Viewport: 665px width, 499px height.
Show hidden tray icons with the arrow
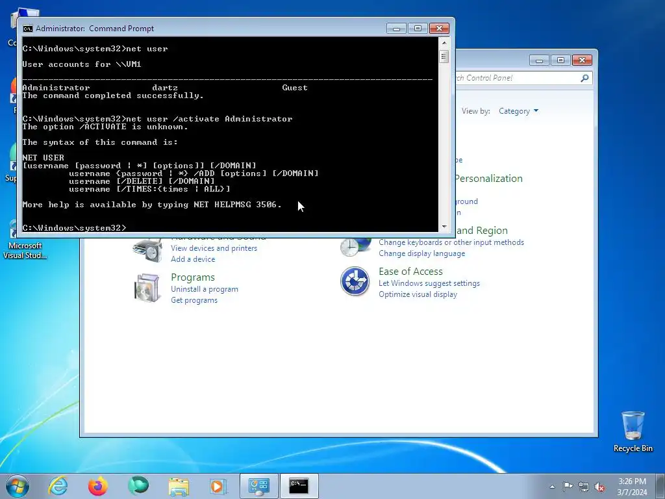pos(552,487)
